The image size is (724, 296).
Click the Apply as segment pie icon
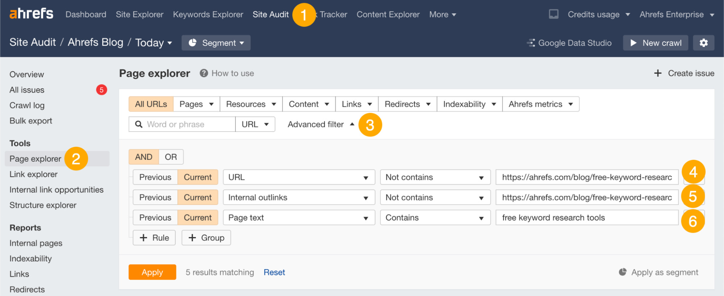click(x=623, y=272)
